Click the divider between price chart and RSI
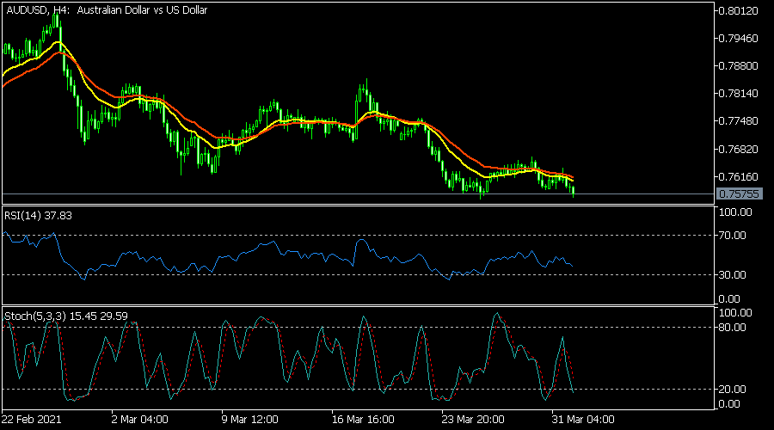 coord(357,206)
